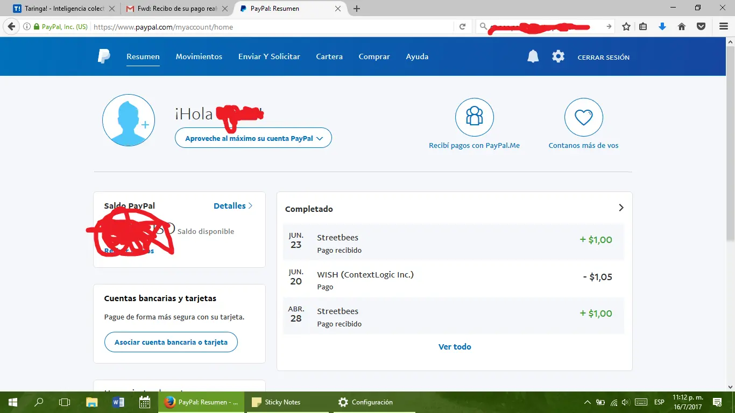Go back with the browser back arrow
The width and height of the screenshot is (735, 413).
tap(11, 26)
